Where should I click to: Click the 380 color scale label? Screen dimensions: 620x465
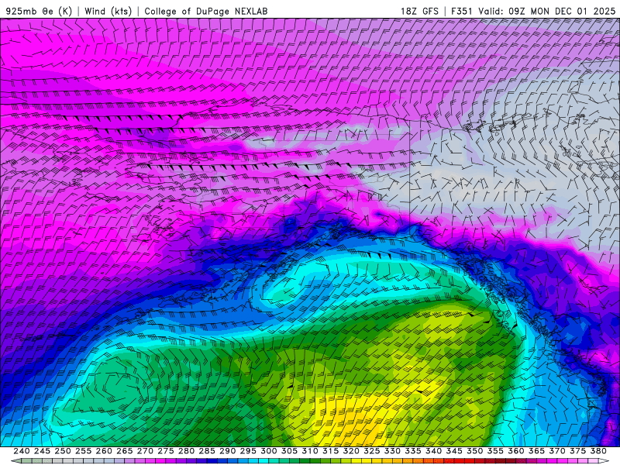click(x=598, y=451)
